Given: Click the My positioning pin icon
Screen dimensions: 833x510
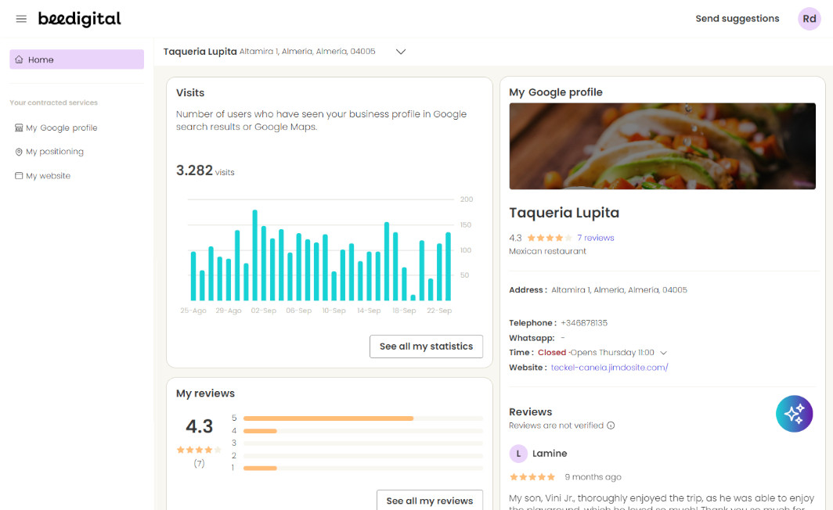Looking at the screenshot, I should 19,152.
